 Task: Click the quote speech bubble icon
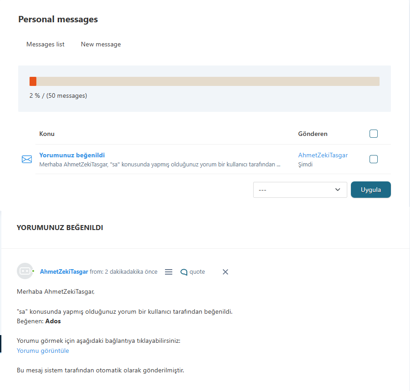(184, 272)
